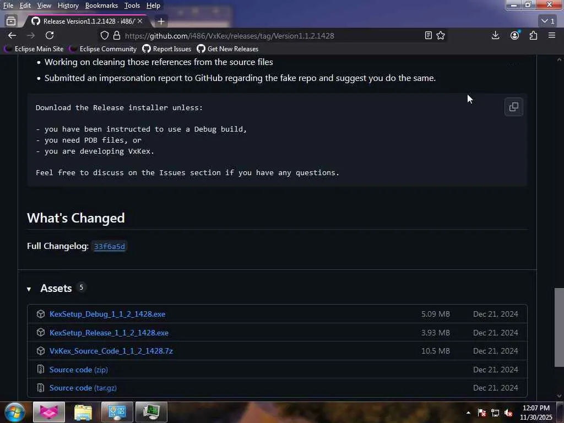Open the File menu
Screen dimensions: 564x423
pyautogui.click(x=8, y=6)
